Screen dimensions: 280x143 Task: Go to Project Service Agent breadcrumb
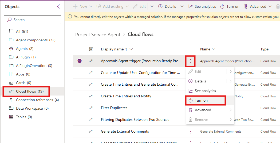click(x=98, y=35)
